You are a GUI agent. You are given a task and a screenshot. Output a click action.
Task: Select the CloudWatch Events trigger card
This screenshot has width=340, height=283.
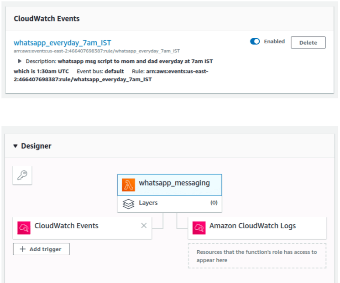click(82, 228)
